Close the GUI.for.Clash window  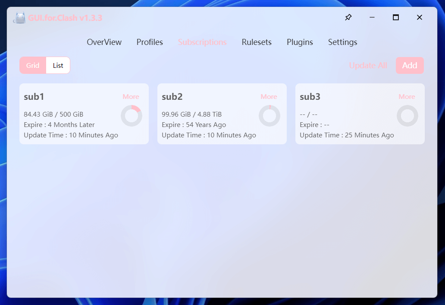tap(420, 17)
